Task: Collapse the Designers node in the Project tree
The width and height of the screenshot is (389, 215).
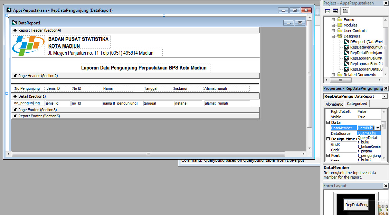Action: point(333,36)
